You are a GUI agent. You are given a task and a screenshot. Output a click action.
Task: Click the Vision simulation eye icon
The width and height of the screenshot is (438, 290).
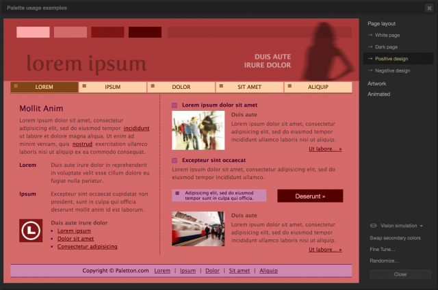(373, 226)
